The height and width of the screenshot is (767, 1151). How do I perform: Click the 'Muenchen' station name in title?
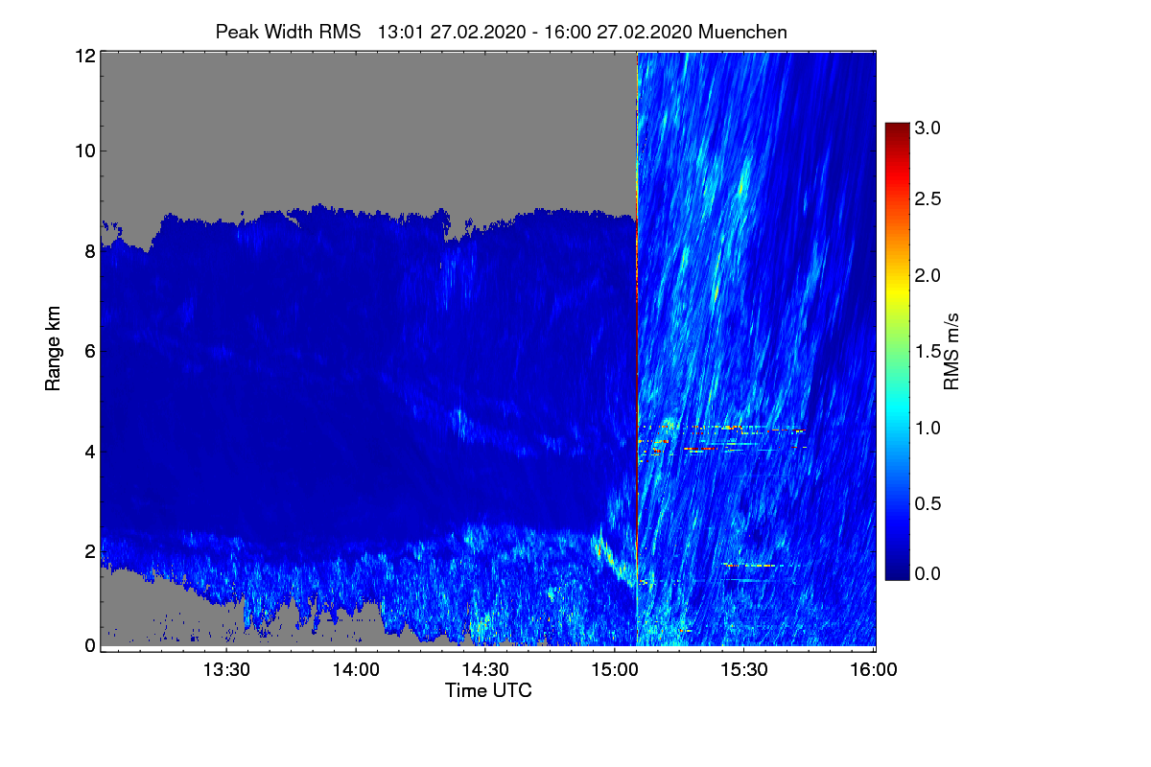point(743,32)
